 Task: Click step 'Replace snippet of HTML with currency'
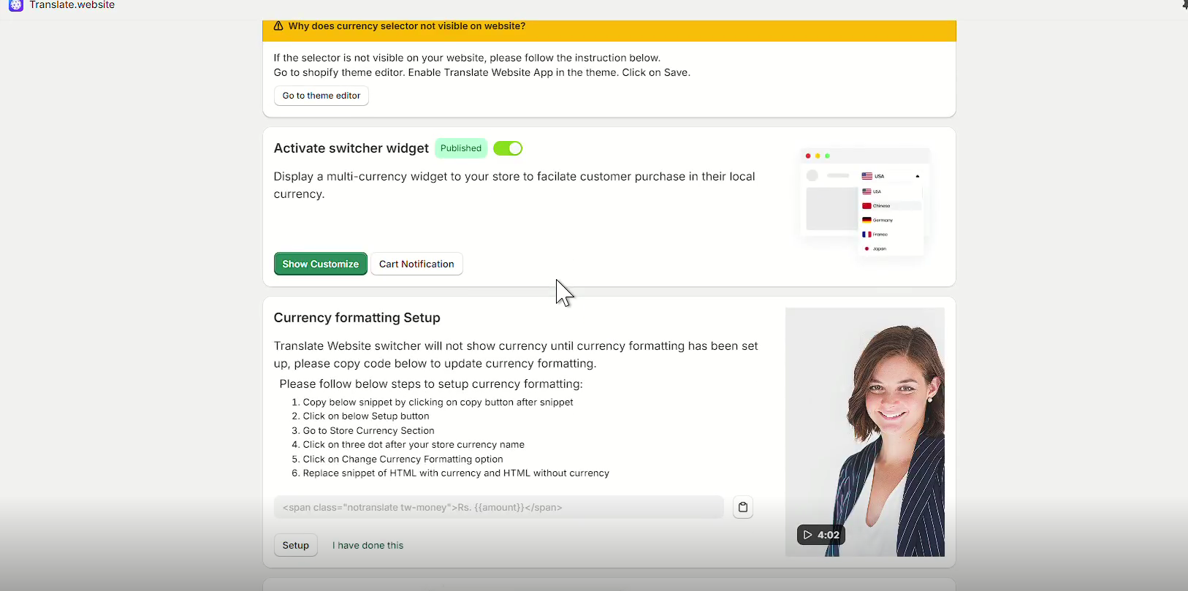[x=456, y=473]
